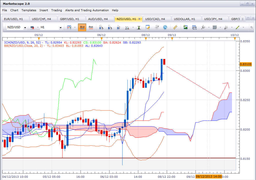Click the chart link/detach icon
256x180 pixels.
pos(32,27)
